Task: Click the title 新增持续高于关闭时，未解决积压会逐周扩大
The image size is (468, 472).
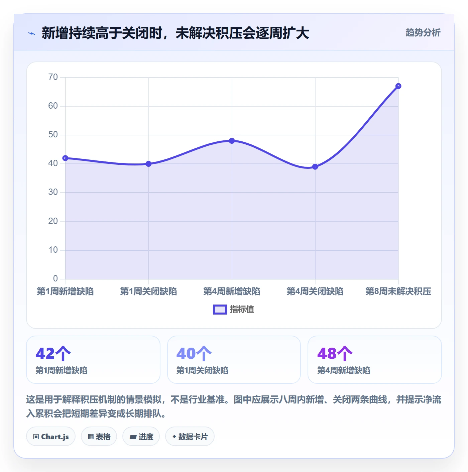Action: tap(175, 33)
